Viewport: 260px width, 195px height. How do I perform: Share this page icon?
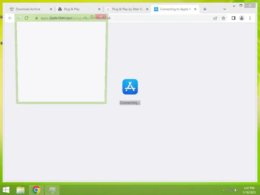pos(215,18)
